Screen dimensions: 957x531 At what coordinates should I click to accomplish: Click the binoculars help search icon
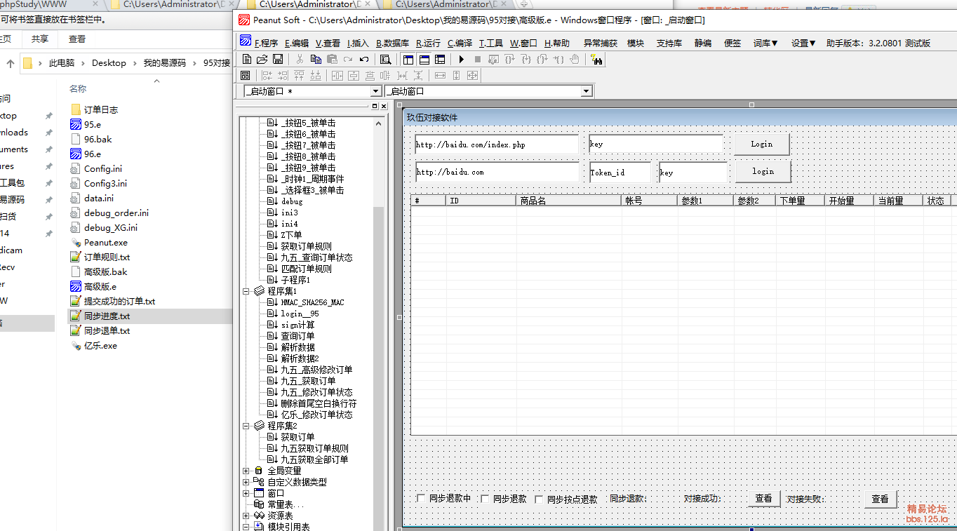[596, 60]
